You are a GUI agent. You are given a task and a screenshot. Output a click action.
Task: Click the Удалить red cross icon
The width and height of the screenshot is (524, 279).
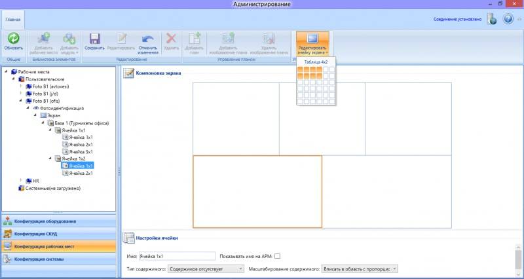(171, 39)
